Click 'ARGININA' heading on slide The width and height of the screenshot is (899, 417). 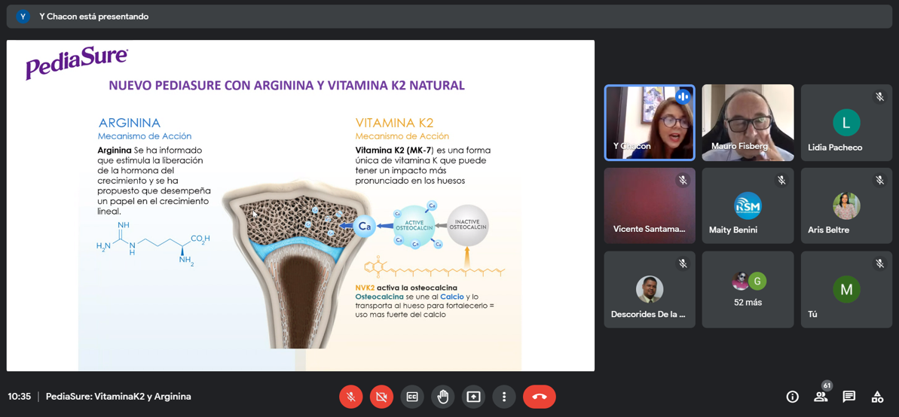(x=130, y=123)
